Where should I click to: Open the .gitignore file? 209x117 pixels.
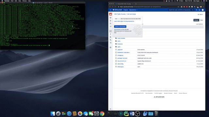tap(120, 50)
